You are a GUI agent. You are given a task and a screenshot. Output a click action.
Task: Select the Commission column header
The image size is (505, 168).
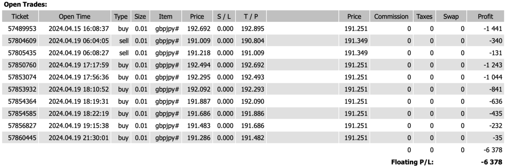point(391,17)
